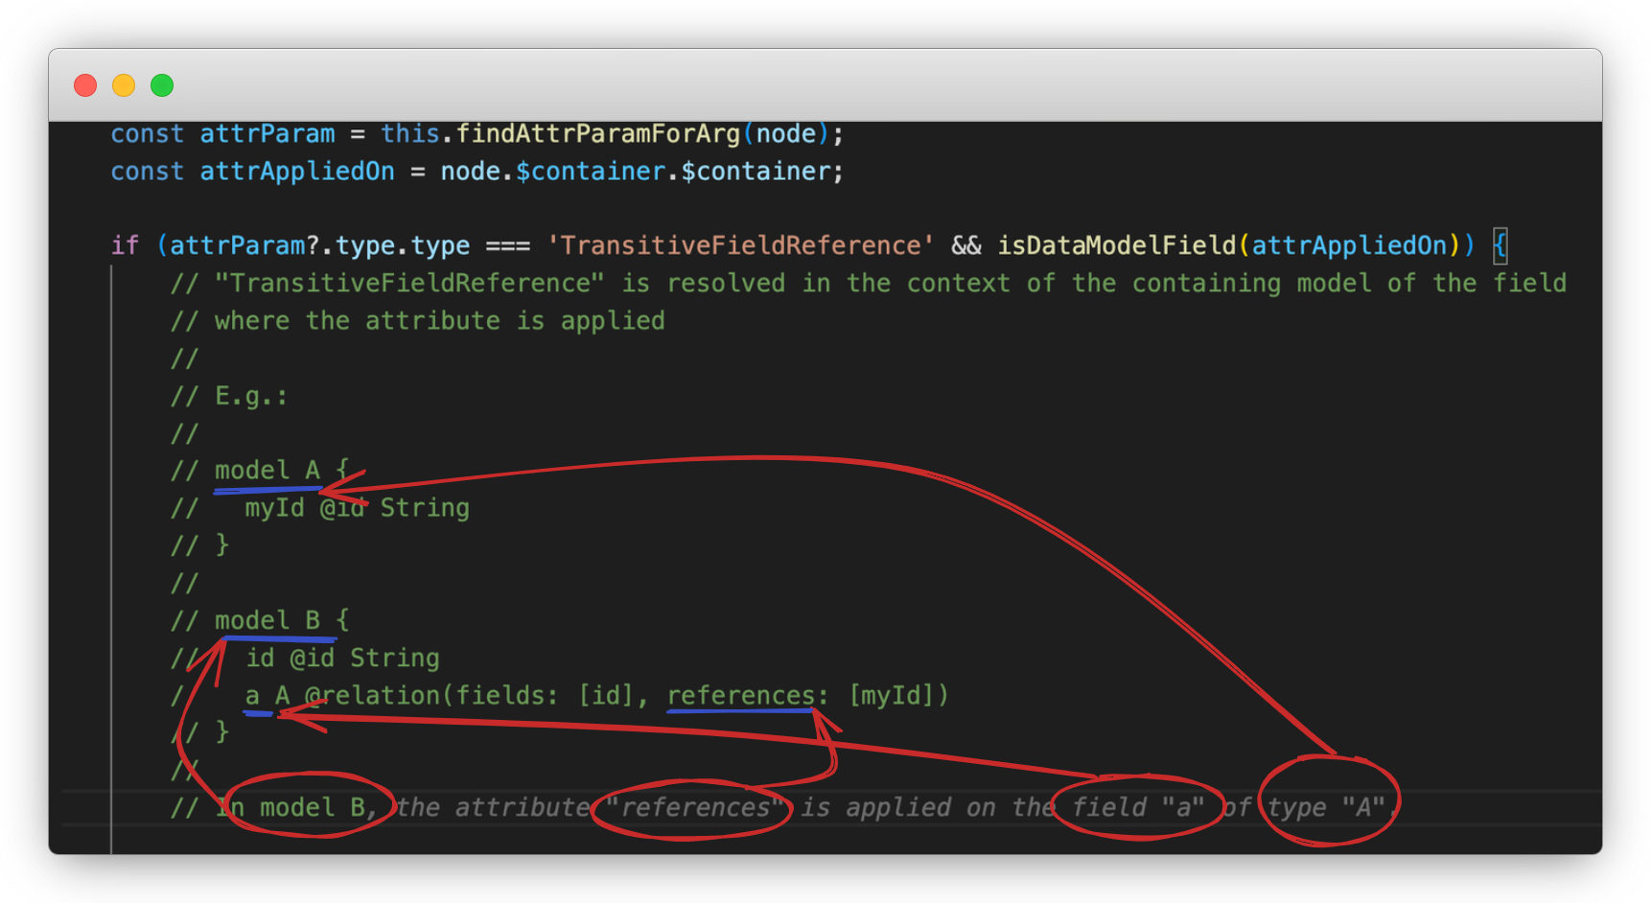
Task: Click the circled type "A" annotation
Action: [x=1328, y=806]
